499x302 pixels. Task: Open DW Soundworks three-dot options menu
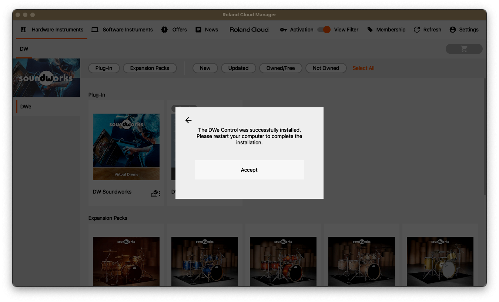coord(160,194)
